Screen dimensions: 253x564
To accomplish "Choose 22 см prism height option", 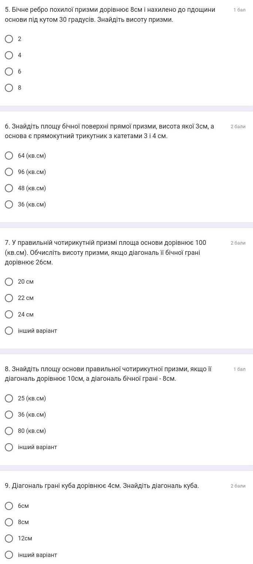I will (x=9, y=298).
